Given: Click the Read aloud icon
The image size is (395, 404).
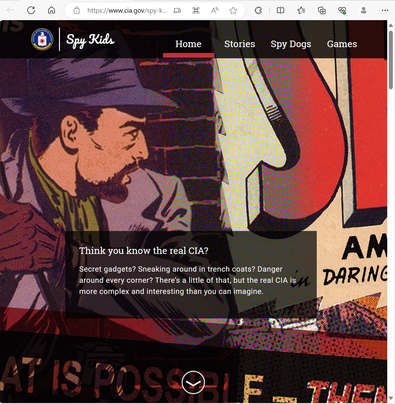Looking at the screenshot, I should coord(215,11).
